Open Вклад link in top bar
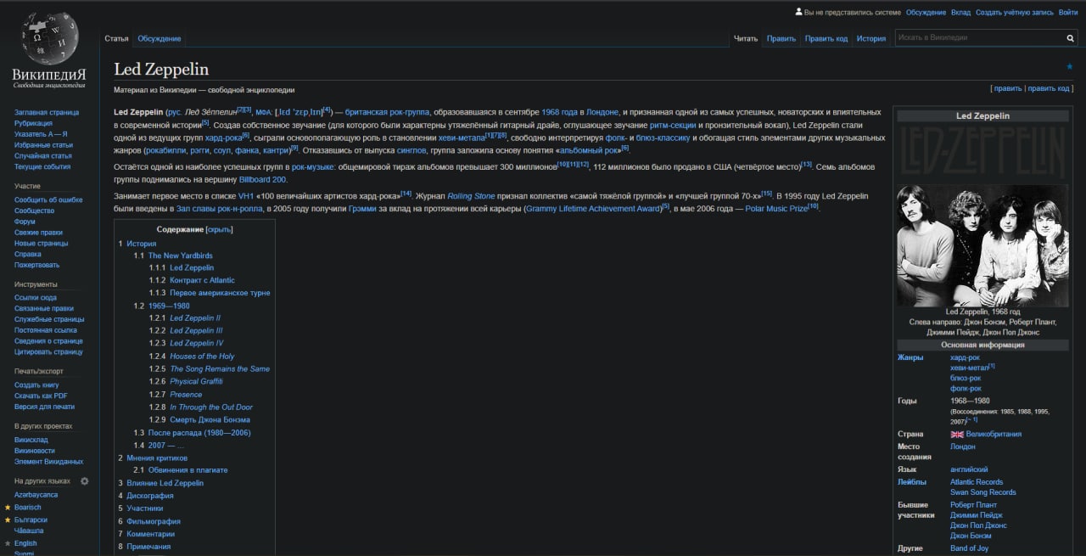 tap(960, 13)
